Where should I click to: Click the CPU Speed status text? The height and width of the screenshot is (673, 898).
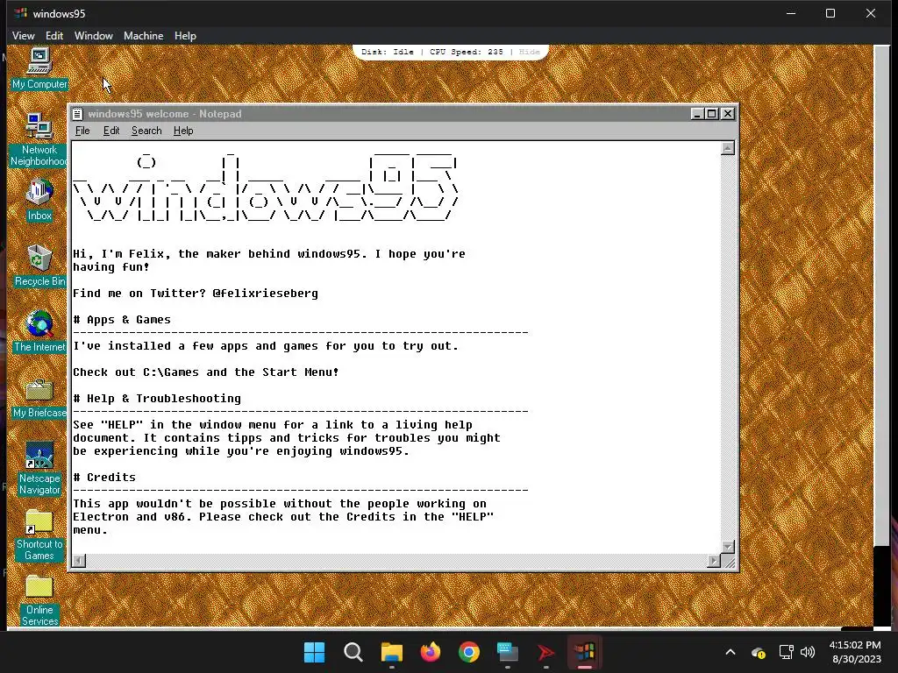pyautogui.click(x=467, y=52)
